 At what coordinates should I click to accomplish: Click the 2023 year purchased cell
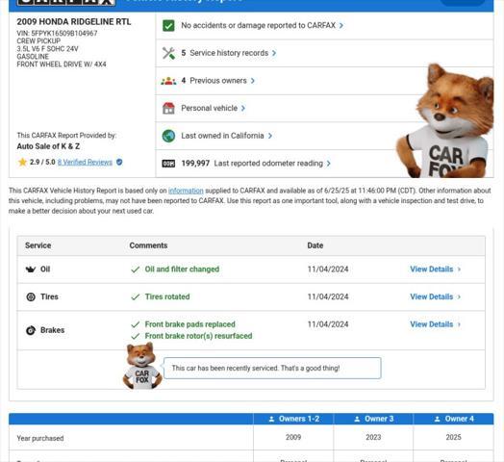(373, 437)
